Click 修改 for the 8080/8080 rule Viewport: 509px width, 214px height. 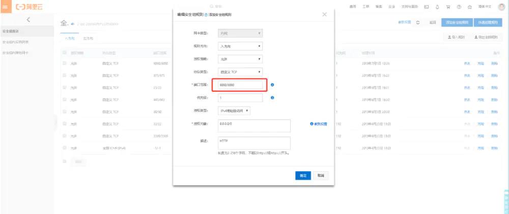(467, 63)
